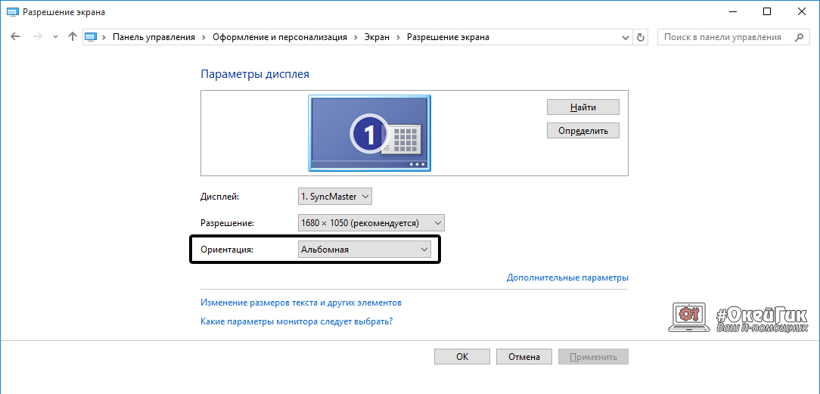Open Какие параметры монитора следует выбрать link
This screenshot has height=394, width=820.
[297, 321]
